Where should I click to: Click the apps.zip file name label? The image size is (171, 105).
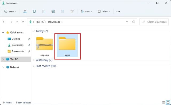pyautogui.click(x=45, y=55)
